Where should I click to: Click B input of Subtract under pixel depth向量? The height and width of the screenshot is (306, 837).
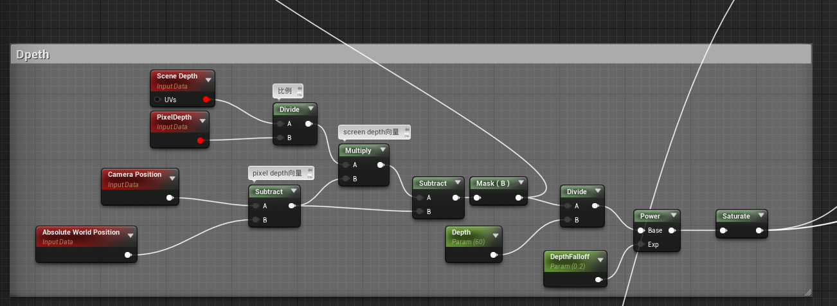(x=256, y=220)
